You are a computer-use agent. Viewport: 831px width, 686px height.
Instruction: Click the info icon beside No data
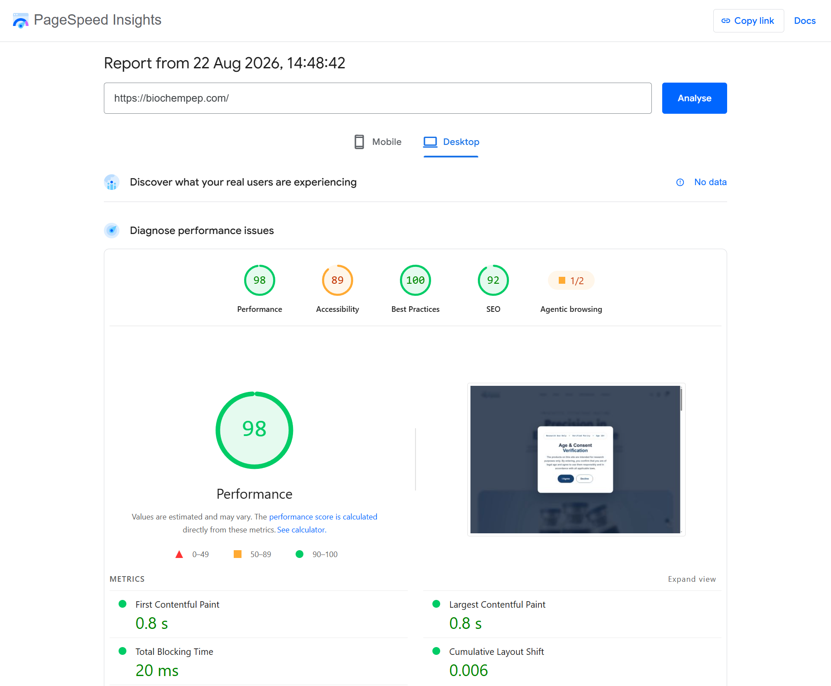[x=680, y=183]
